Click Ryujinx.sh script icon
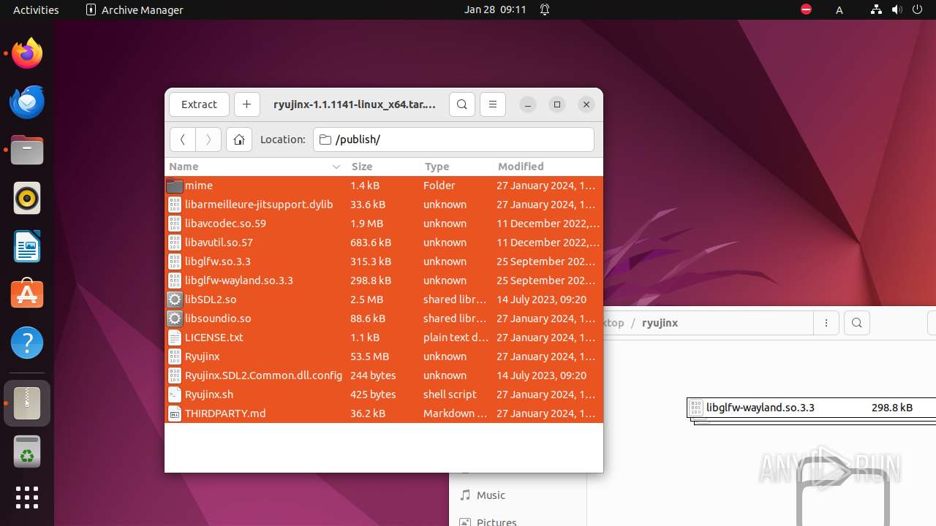The height and width of the screenshot is (526, 936). (174, 394)
